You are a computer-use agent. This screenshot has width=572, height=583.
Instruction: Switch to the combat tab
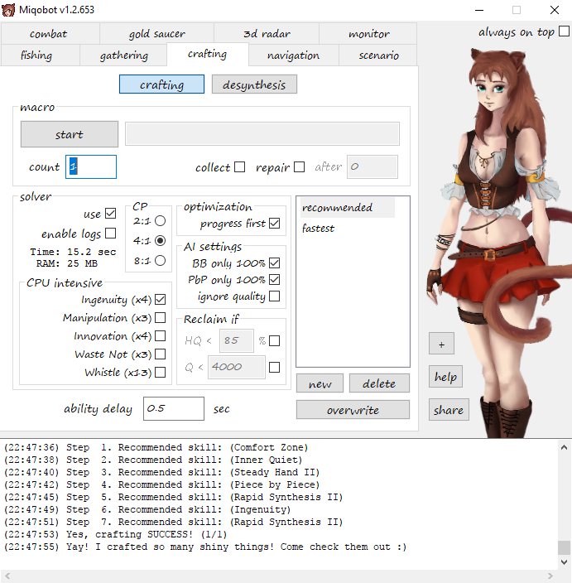[x=50, y=34]
